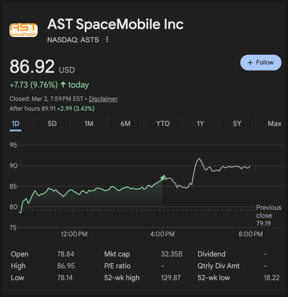
Task: Click the Mkt cap value 32.35B
Action: [172, 254]
